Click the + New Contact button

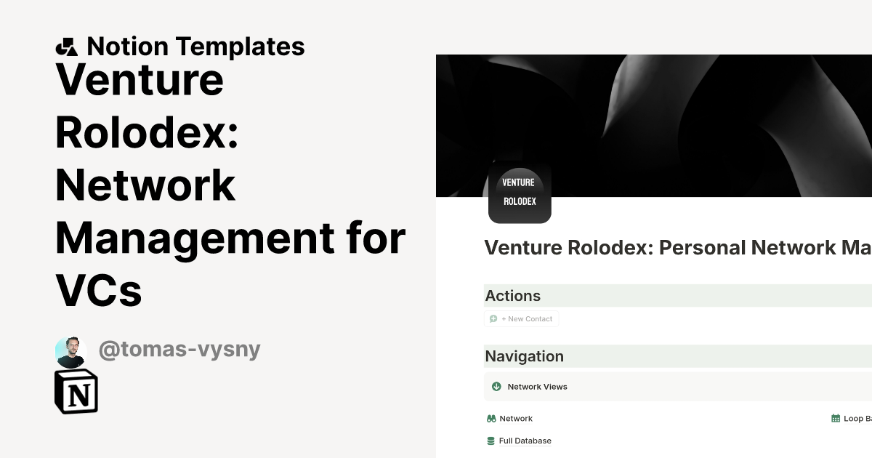[521, 318]
